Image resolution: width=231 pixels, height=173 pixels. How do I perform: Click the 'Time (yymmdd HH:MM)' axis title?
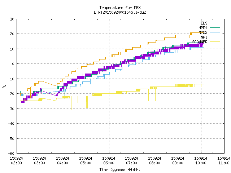click(120, 170)
